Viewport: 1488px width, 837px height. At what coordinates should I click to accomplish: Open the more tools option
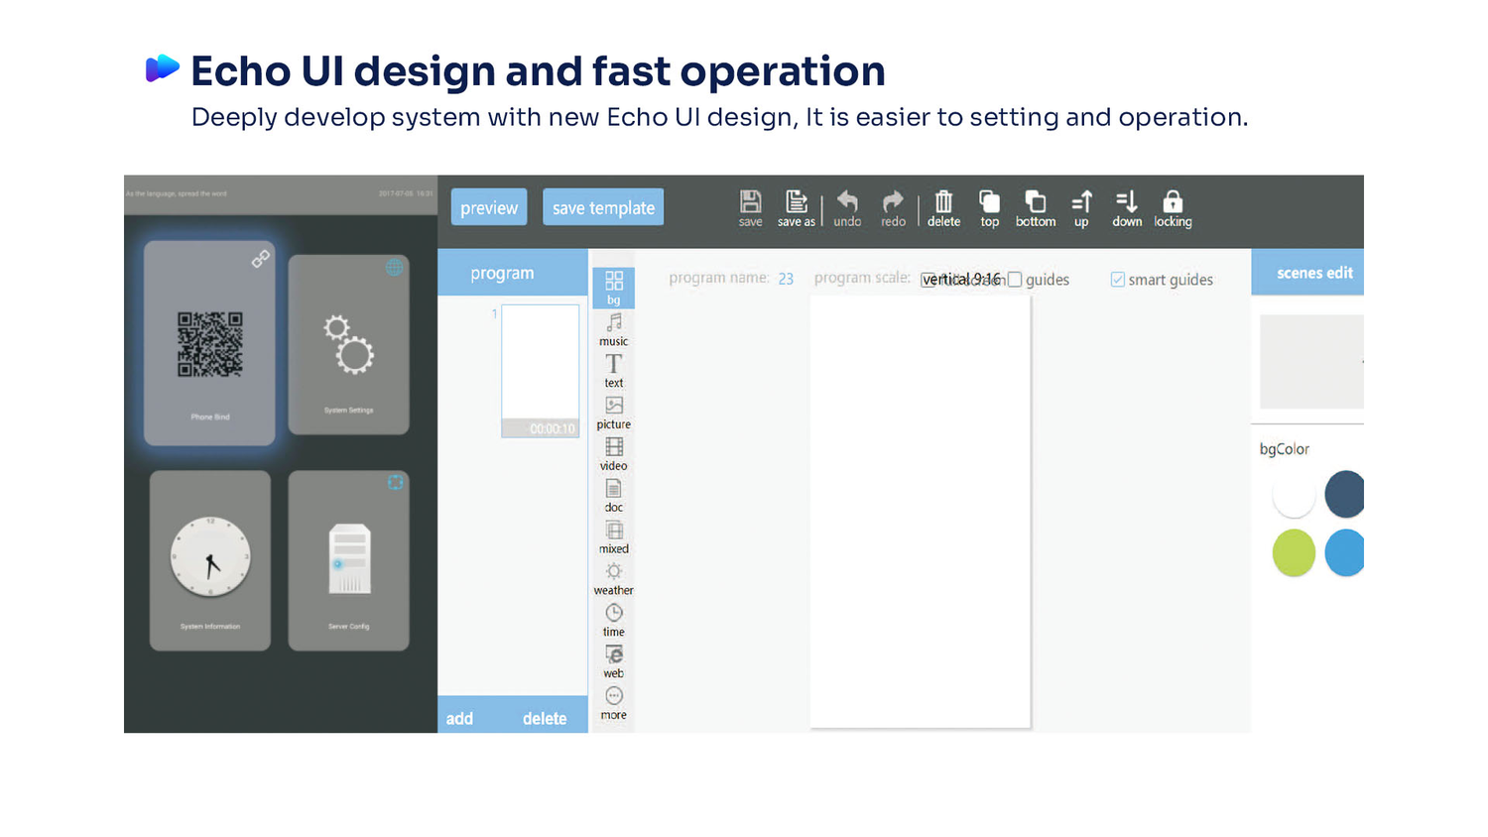pyautogui.click(x=614, y=703)
